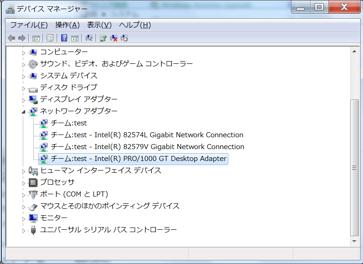Open the 表示(V) menu

point(100,25)
